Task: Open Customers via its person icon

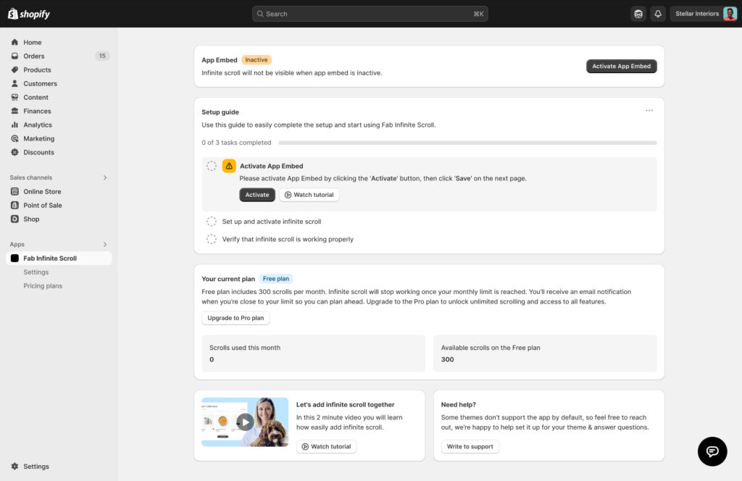Action: [14, 83]
